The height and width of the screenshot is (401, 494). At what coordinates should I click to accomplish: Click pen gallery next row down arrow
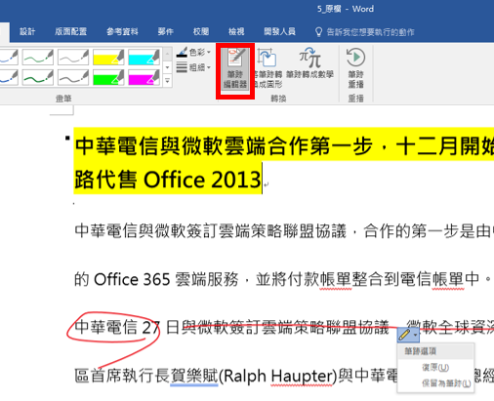167,67
